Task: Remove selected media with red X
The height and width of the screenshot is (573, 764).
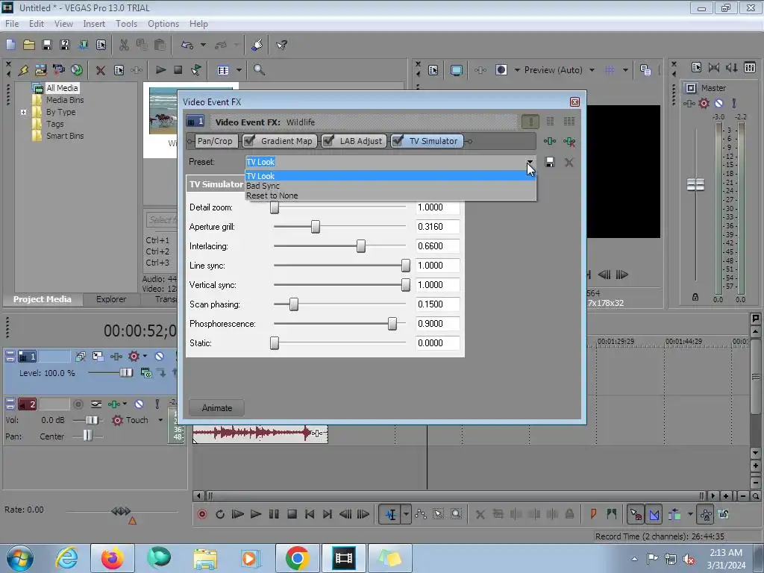Action: [101, 70]
